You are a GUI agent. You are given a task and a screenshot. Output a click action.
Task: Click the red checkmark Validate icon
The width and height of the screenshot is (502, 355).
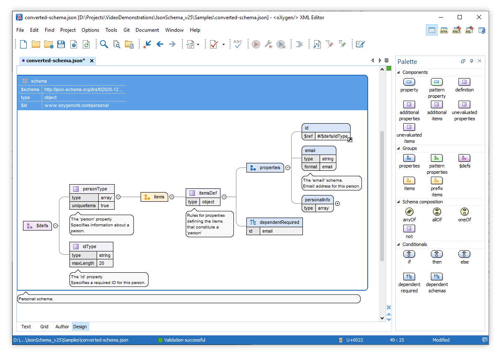tap(214, 44)
